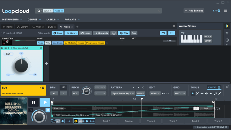This screenshot has height=130, width=231.
Task: Click the undo arrow in Edit section
Action: (x=164, y=93)
